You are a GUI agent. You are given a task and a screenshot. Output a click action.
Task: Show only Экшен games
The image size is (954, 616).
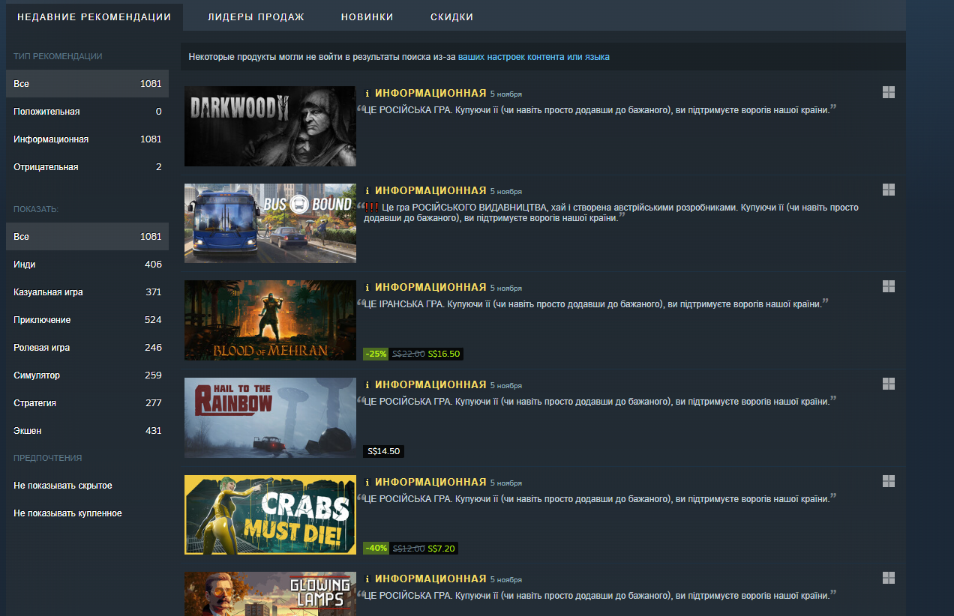click(x=87, y=431)
